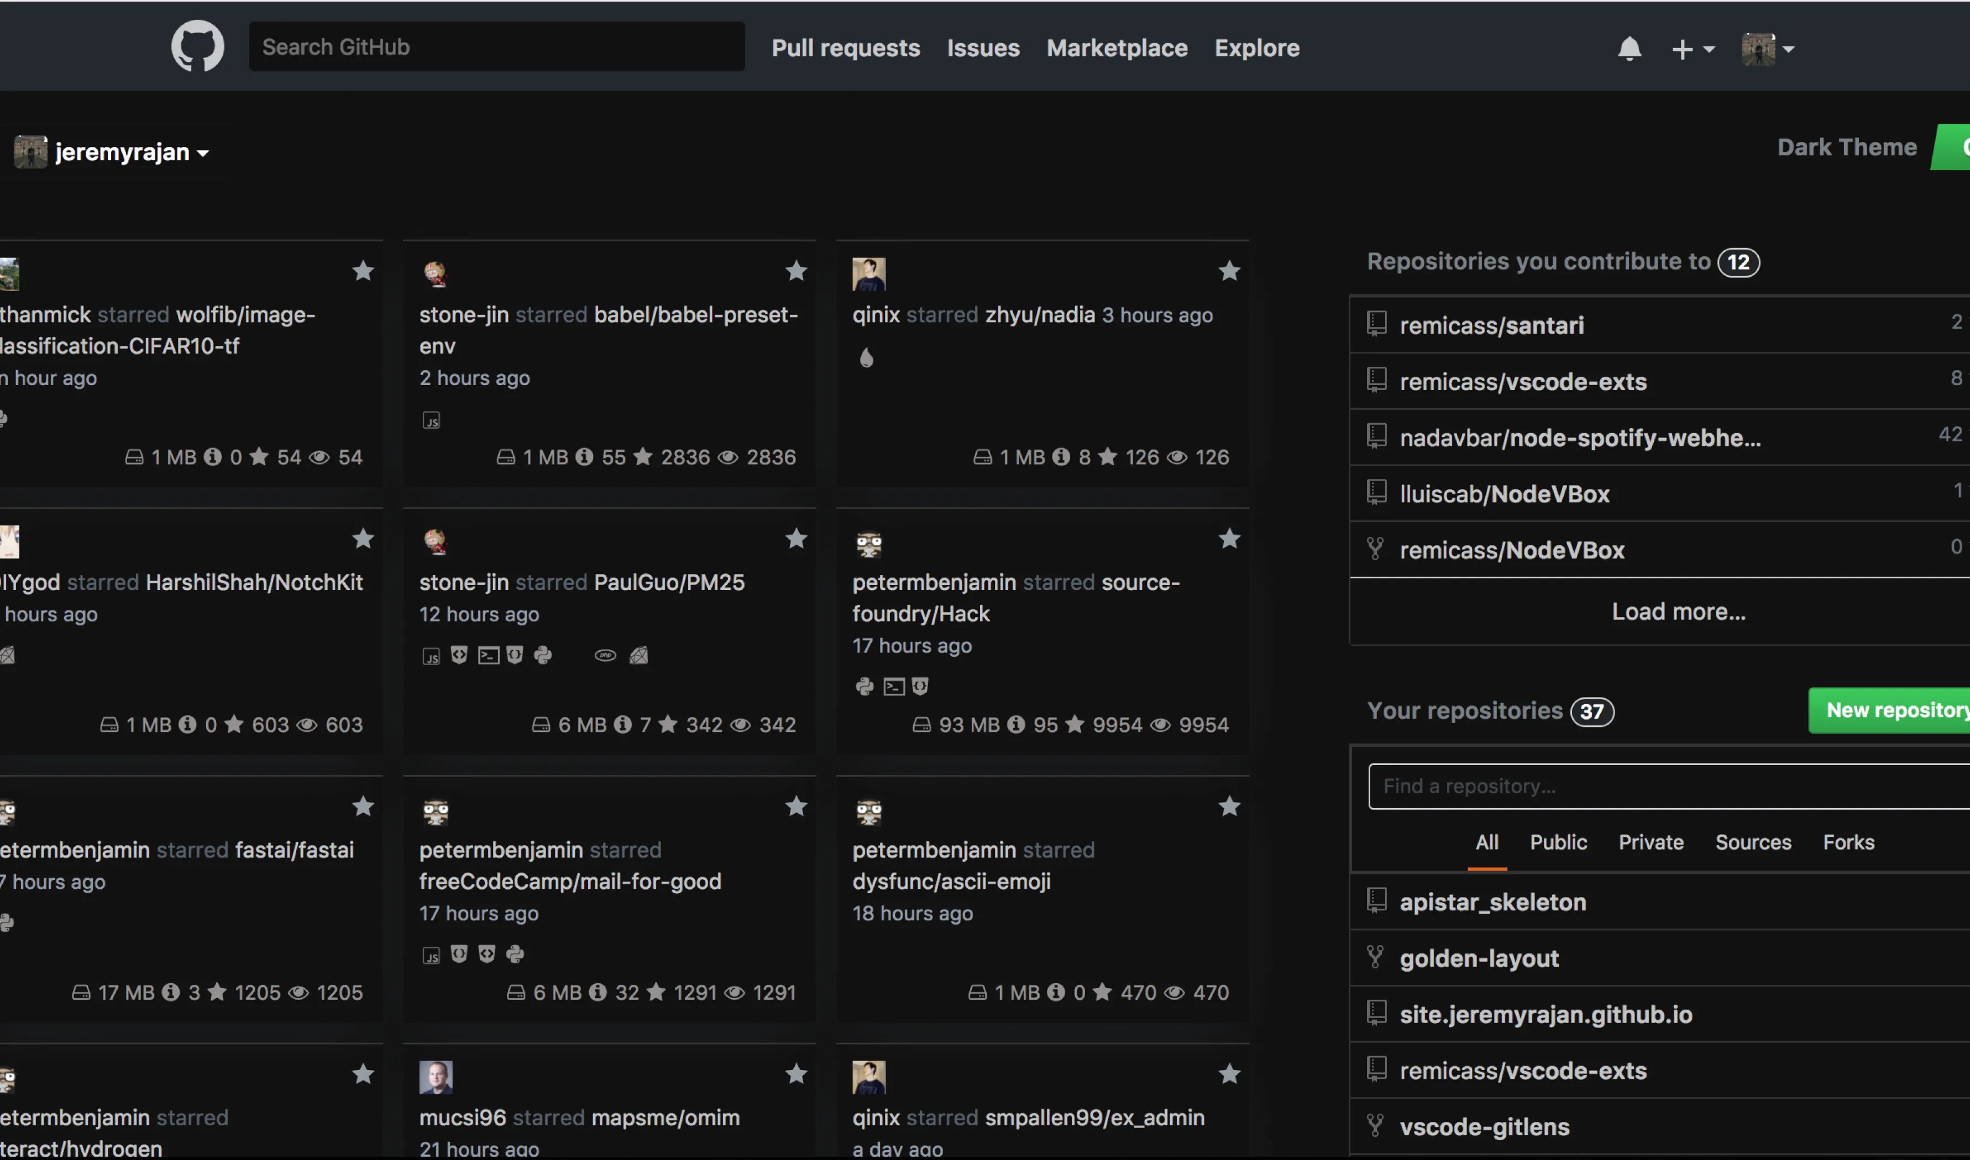Click the JavaScript language icon on stone-jin's card
Image resolution: width=1970 pixels, height=1160 pixels.
(431, 420)
